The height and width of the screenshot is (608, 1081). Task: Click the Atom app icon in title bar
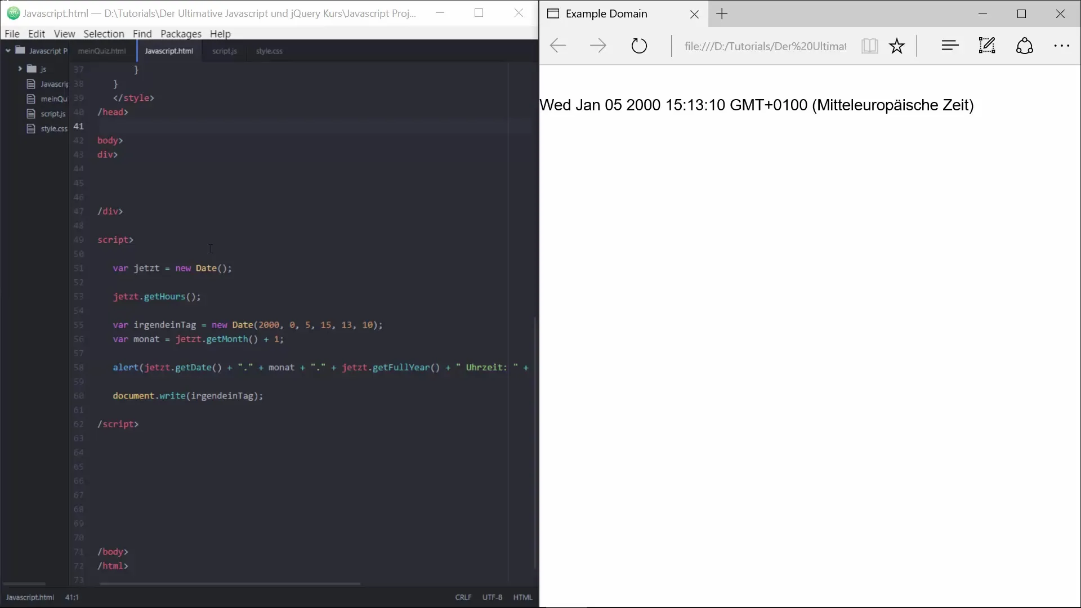pyautogui.click(x=13, y=13)
